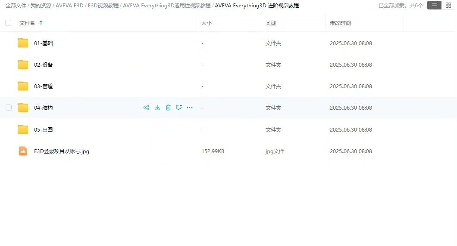This screenshot has height=246, width=457.
Task: Click the 04-结构 folder icon
Action: click(x=23, y=108)
